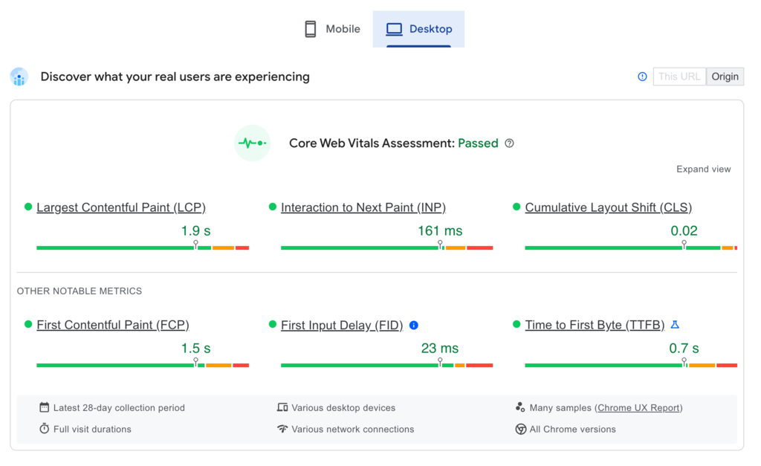This screenshot has height=466, width=761.
Task: Click the Interaction to Next Paint value
Action: (x=440, y=230)
